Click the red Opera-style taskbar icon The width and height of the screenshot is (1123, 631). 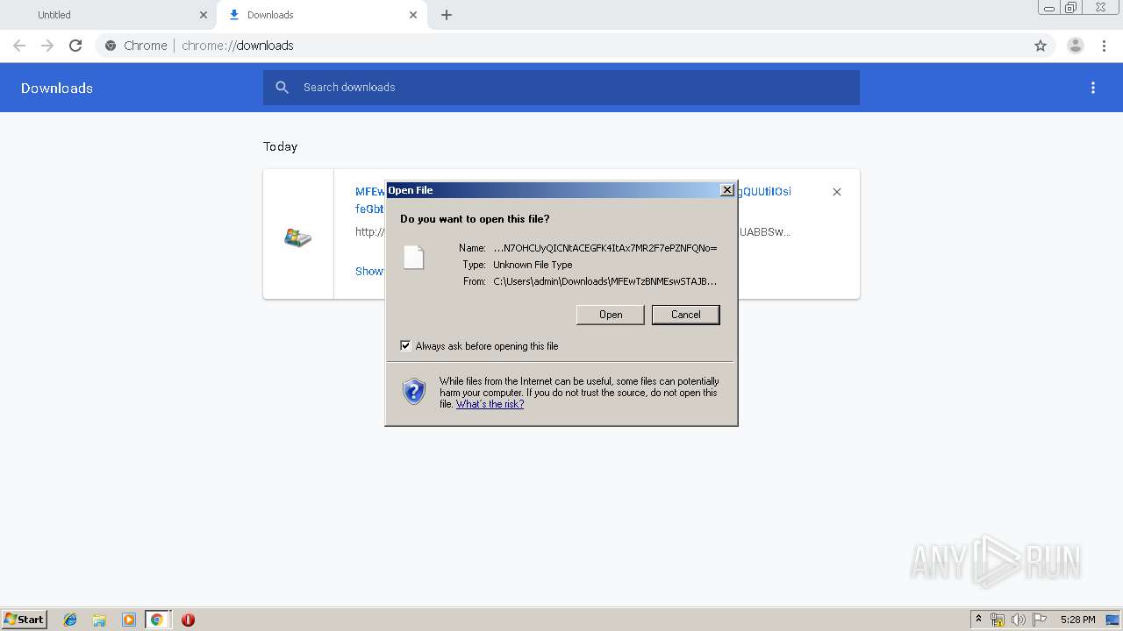[x=188, y=620]
